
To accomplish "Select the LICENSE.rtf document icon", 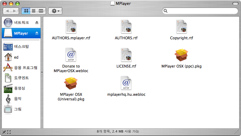I will click(x=126, y=55).
